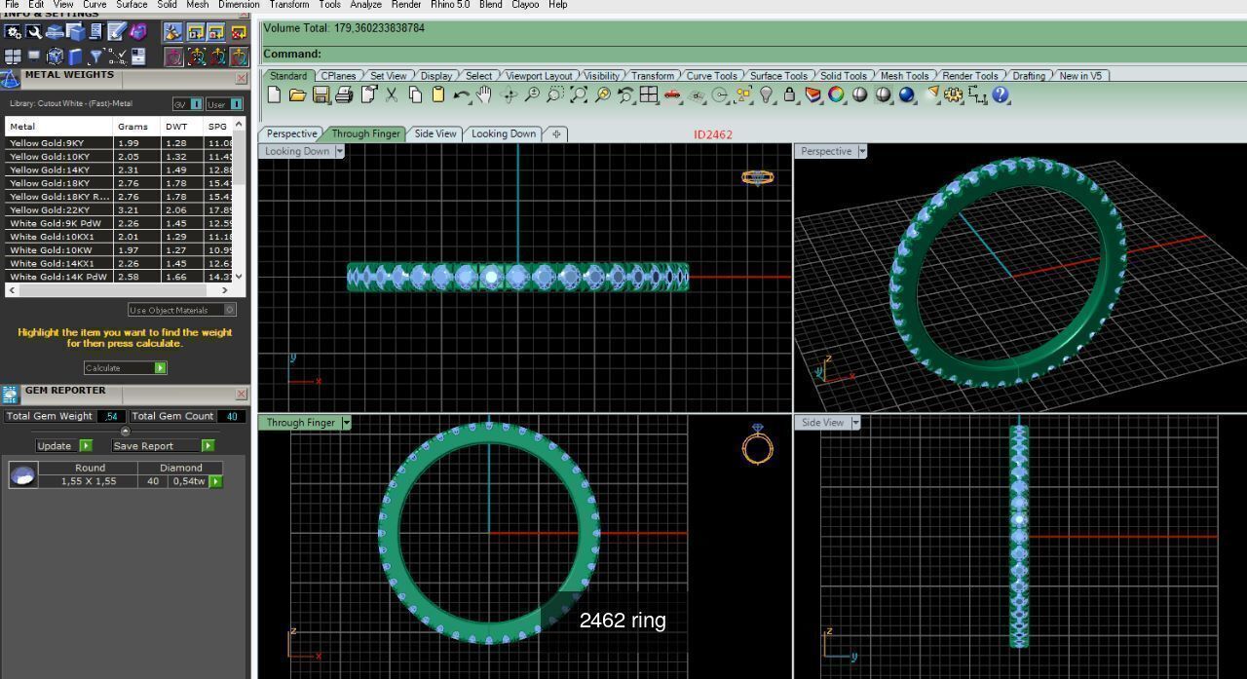This screenshot has width=1247, height=679.
Task: Collapse the Gem Reporter divider arrow
Action: tap(125, 432)
